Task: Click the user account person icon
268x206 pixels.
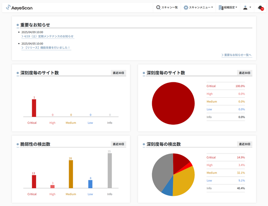Action: [245, 7]
